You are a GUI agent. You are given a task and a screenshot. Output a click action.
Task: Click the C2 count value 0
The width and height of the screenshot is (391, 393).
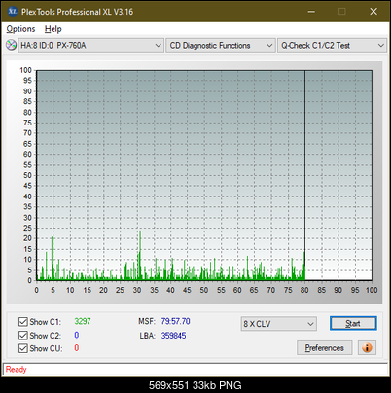coord(77,335)
